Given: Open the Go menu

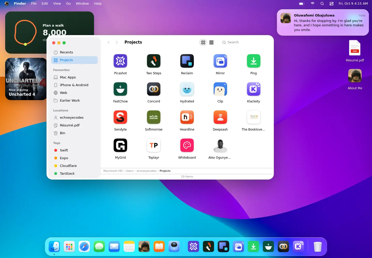Looking at the screenshot, I should coord(68,4).
